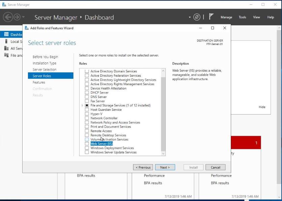282x201 pixels.
Task: Check the Network Controller checkbox
Action: pyautogui.click(x=87, y=118)
